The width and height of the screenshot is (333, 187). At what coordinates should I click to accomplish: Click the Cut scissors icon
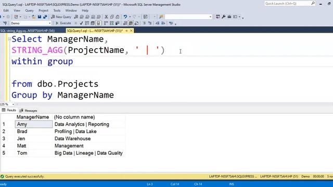tap(106, 17)
